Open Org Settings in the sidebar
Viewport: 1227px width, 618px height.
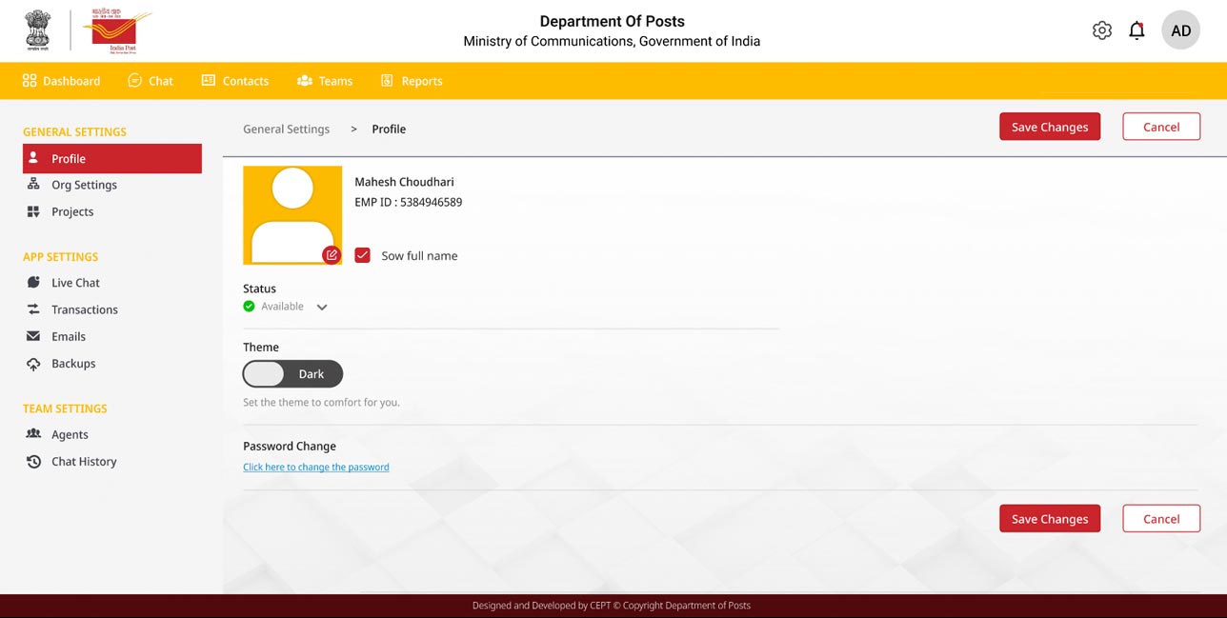[x=84, y=185]
